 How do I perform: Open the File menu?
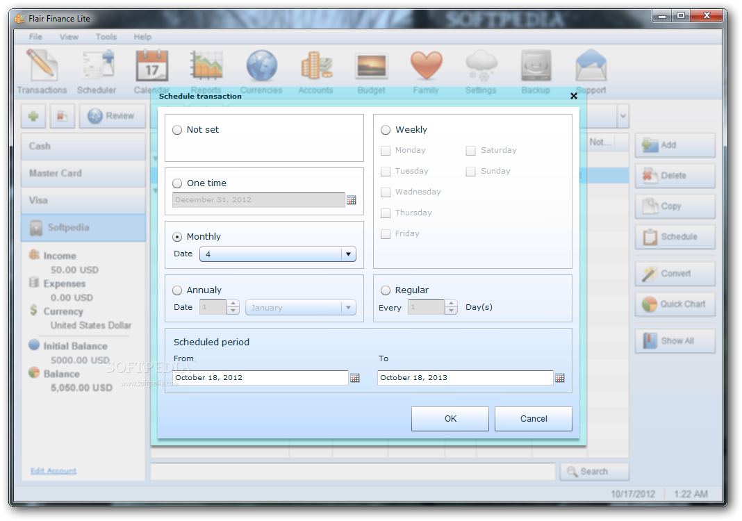coord(35,37)
